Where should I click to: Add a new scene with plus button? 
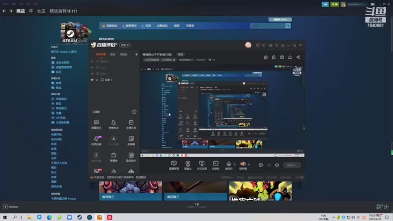136,55
